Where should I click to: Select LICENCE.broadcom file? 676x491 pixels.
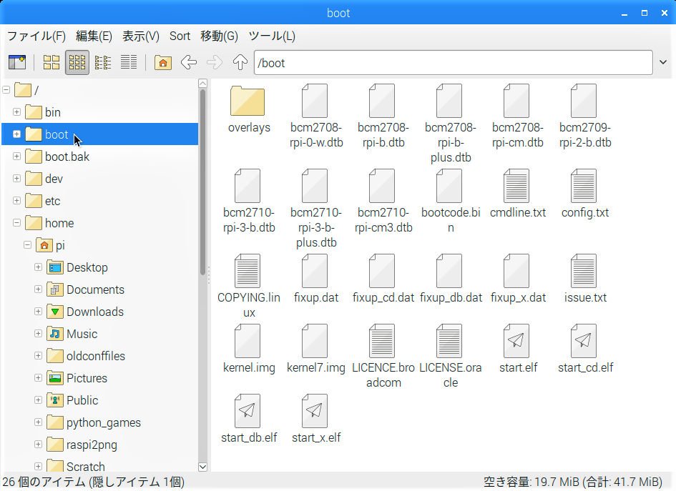tap(382, 341)
